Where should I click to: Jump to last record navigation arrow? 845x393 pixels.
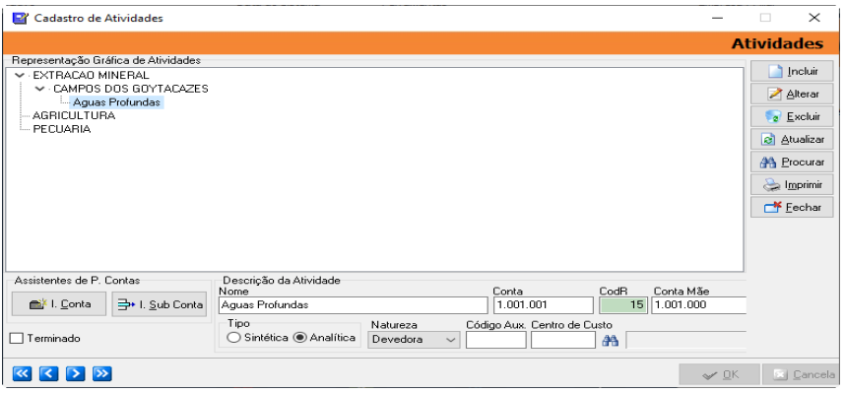pos(101,373)
